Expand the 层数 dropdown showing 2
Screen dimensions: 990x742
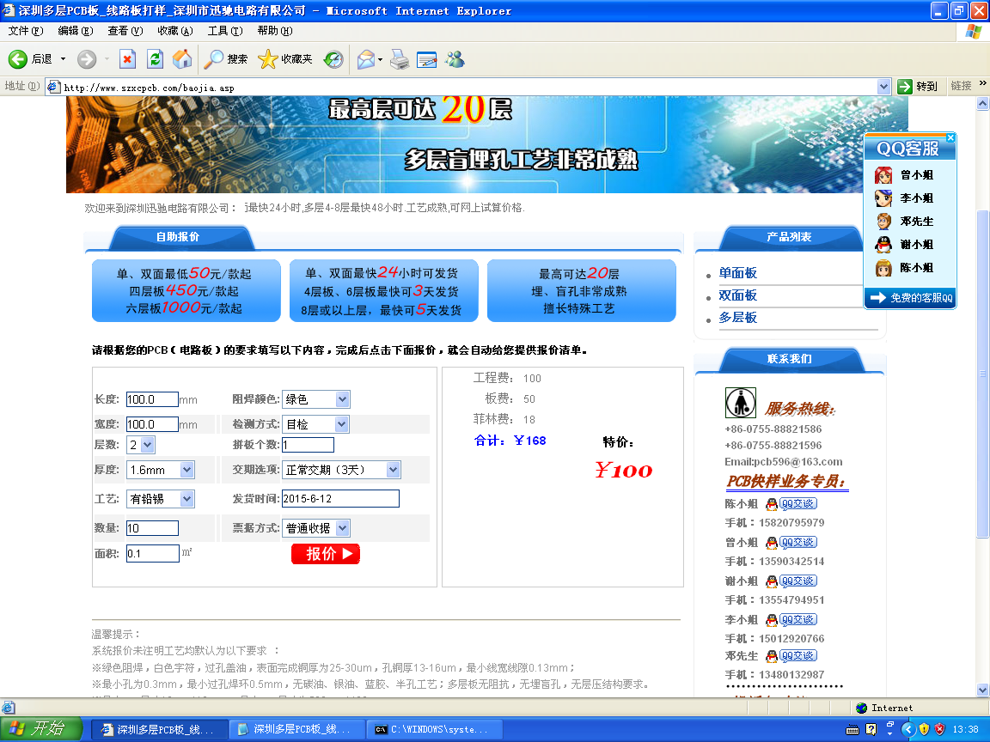[x=141, y=445]
